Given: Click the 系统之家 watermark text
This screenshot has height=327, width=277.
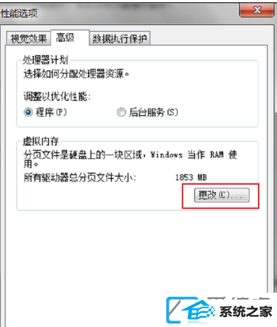Looking at the screenshot, I should click(x=246, y=312).
